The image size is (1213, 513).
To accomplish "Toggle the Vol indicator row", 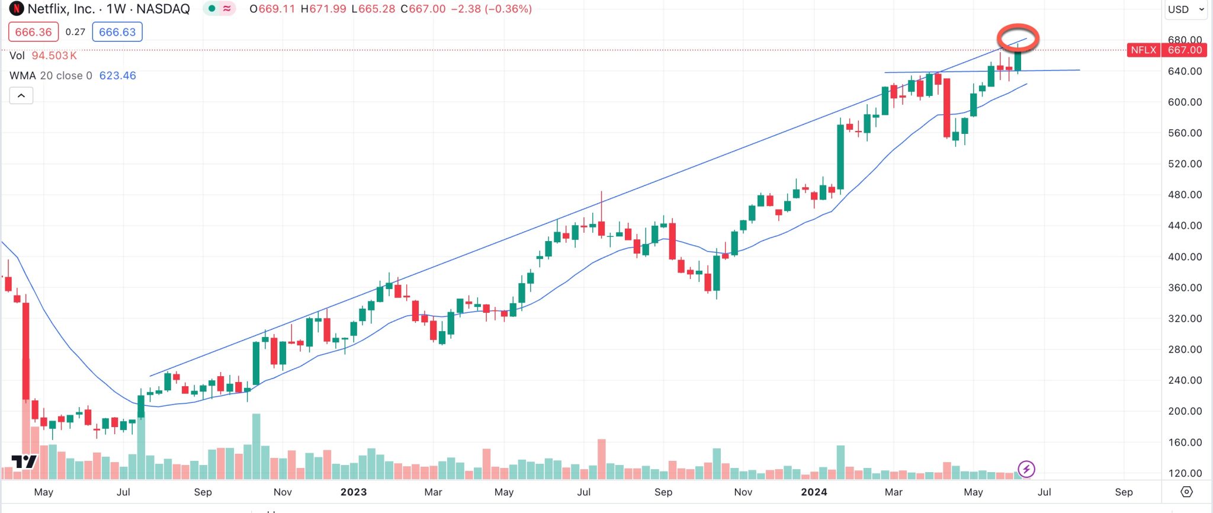I will [18, 55].
